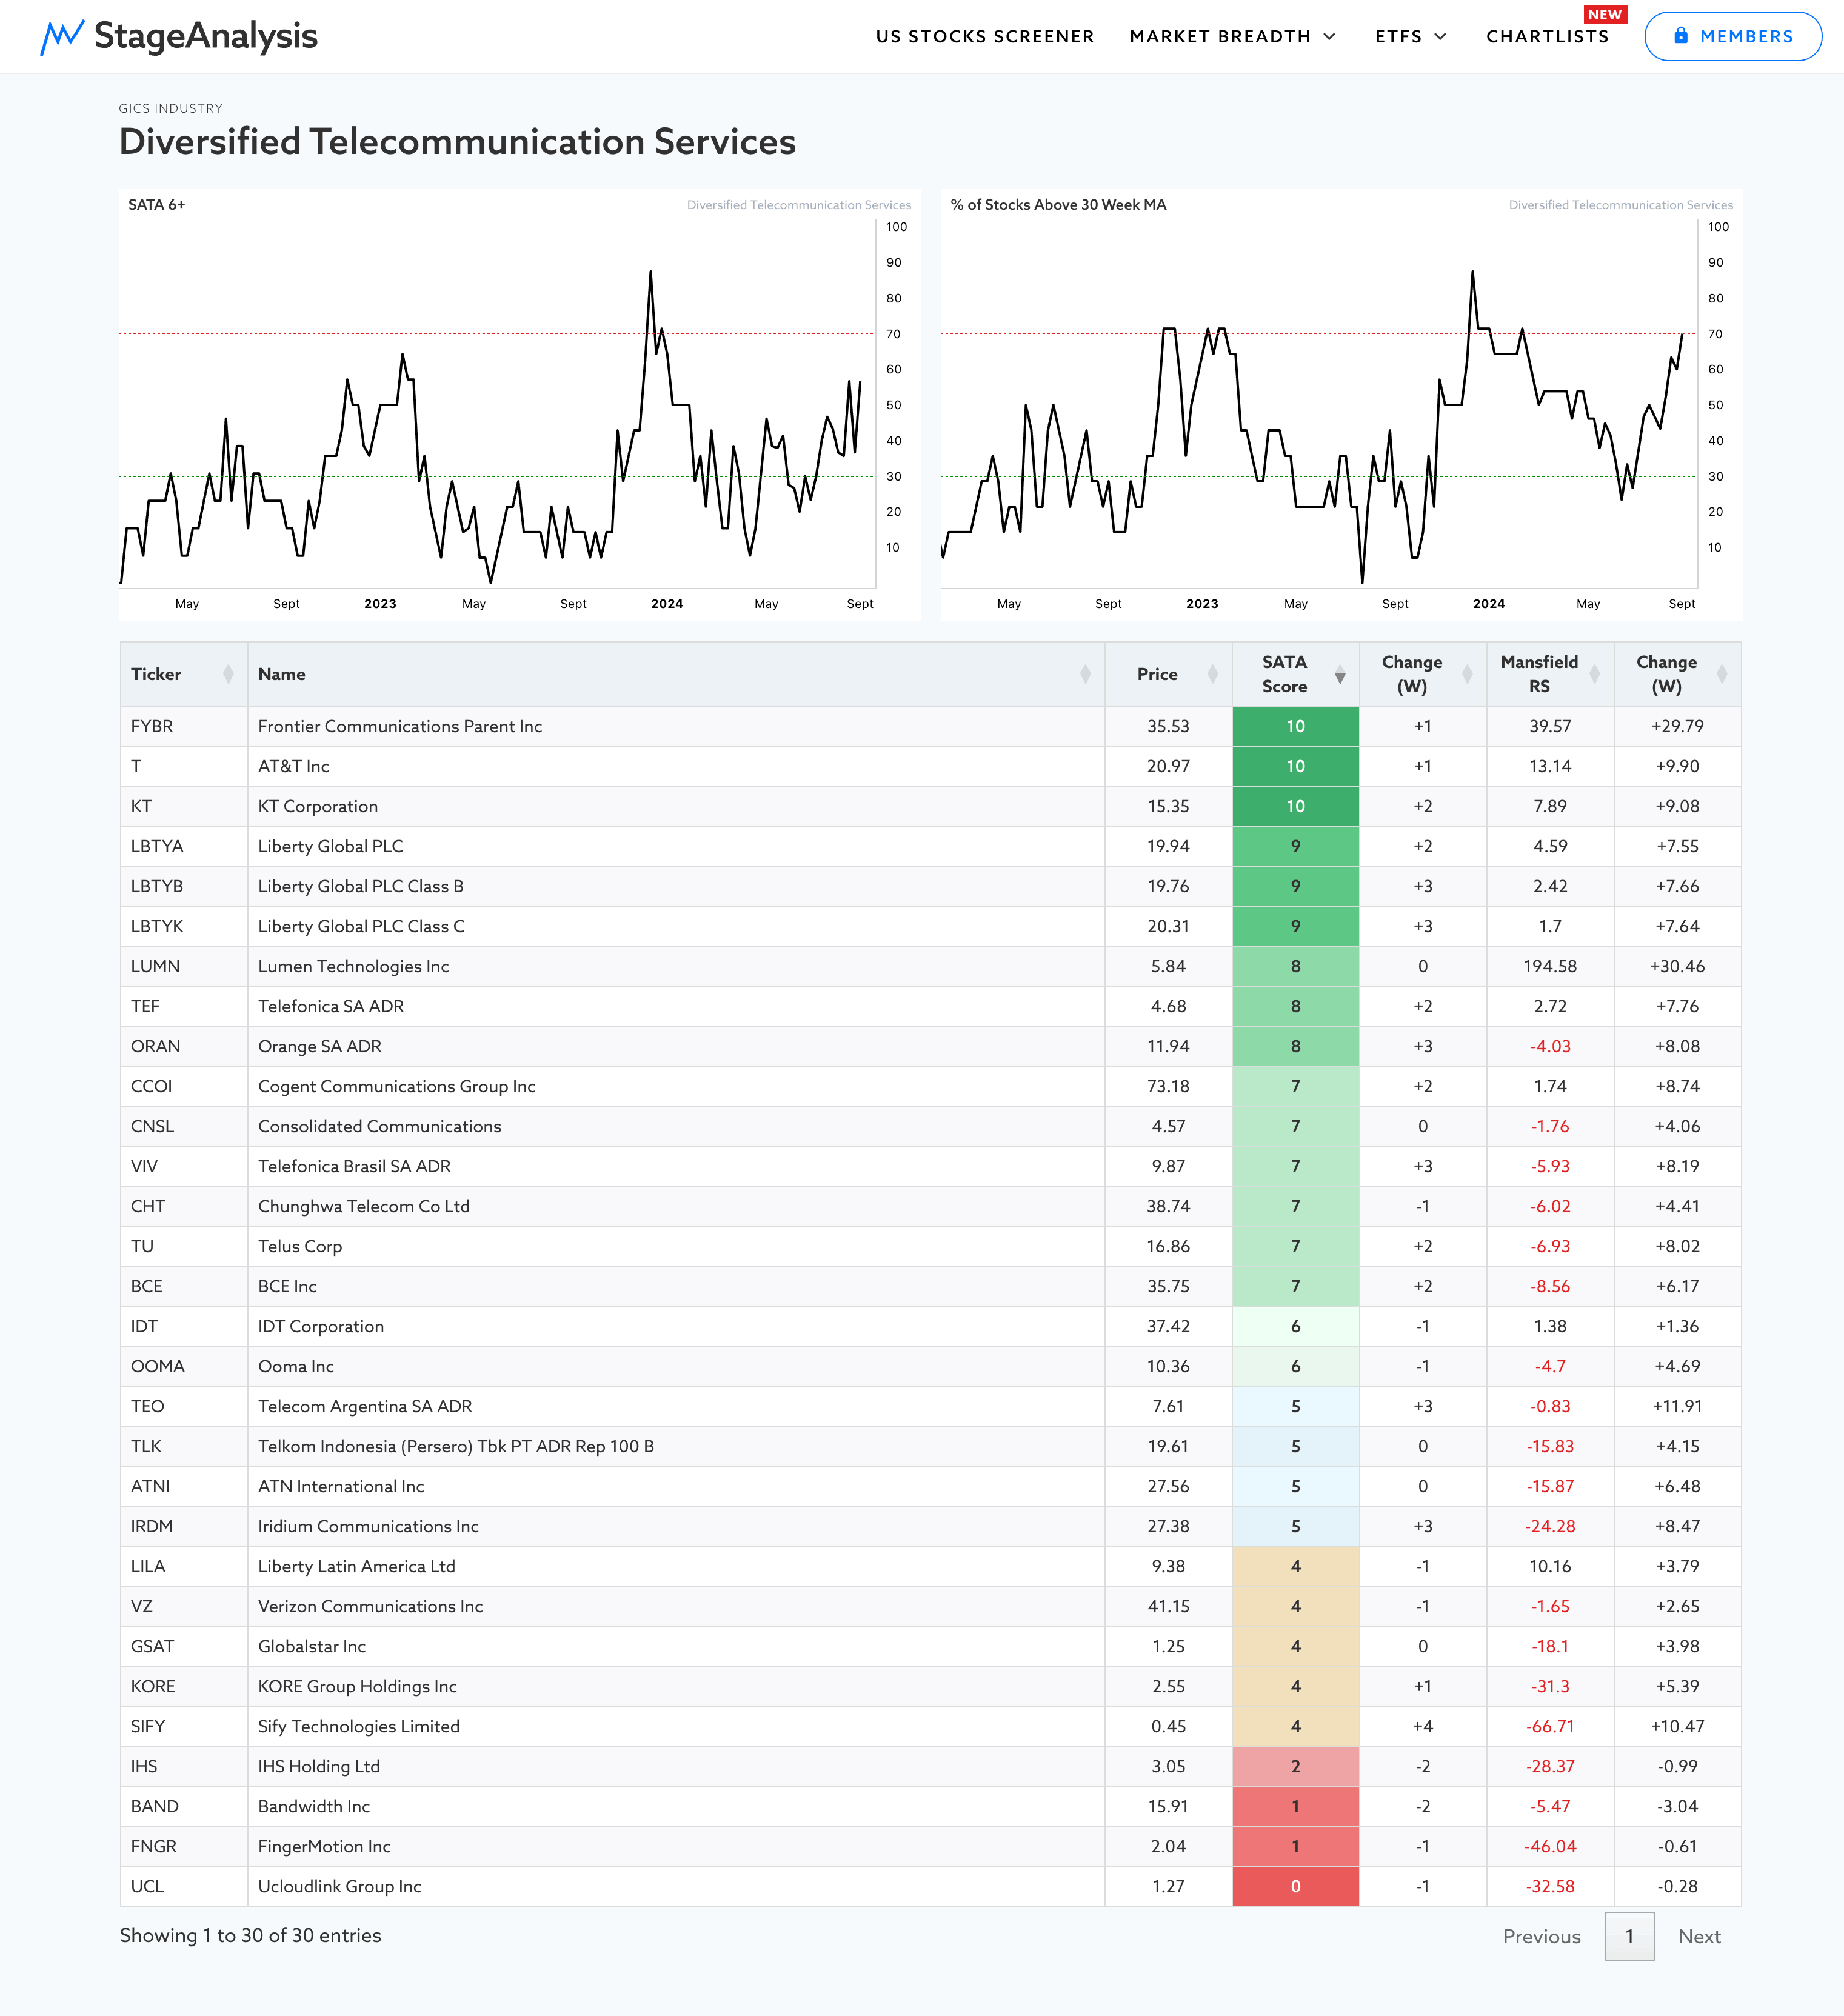Click CHT ticker
1844x2016 pixels.
[x=148, y=1206]
